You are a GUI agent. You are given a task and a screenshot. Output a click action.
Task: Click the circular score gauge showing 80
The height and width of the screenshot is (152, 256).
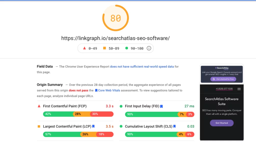pyautogui.click(x=115, y=18)
